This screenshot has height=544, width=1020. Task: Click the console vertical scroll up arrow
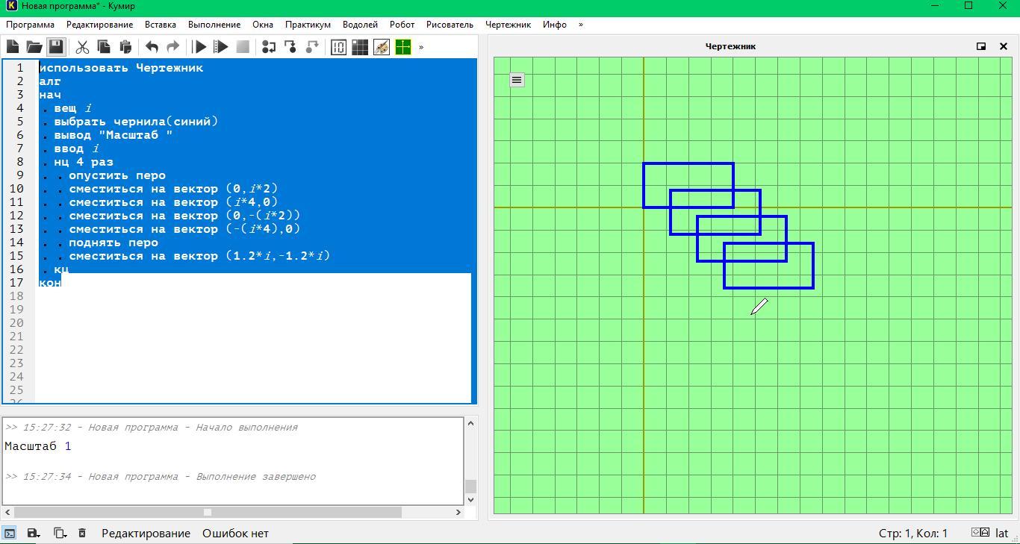(470, 423)
